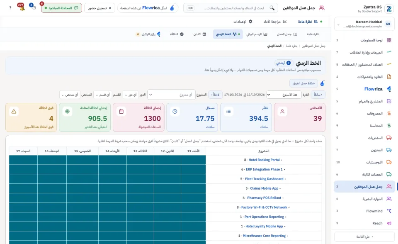
Task: Open the Pharmacy POS Rollout project link
Action: (x=264, y=198)
